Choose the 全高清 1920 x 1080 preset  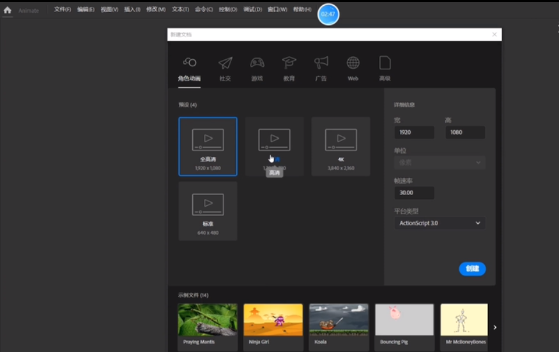(x=208, y=146)
